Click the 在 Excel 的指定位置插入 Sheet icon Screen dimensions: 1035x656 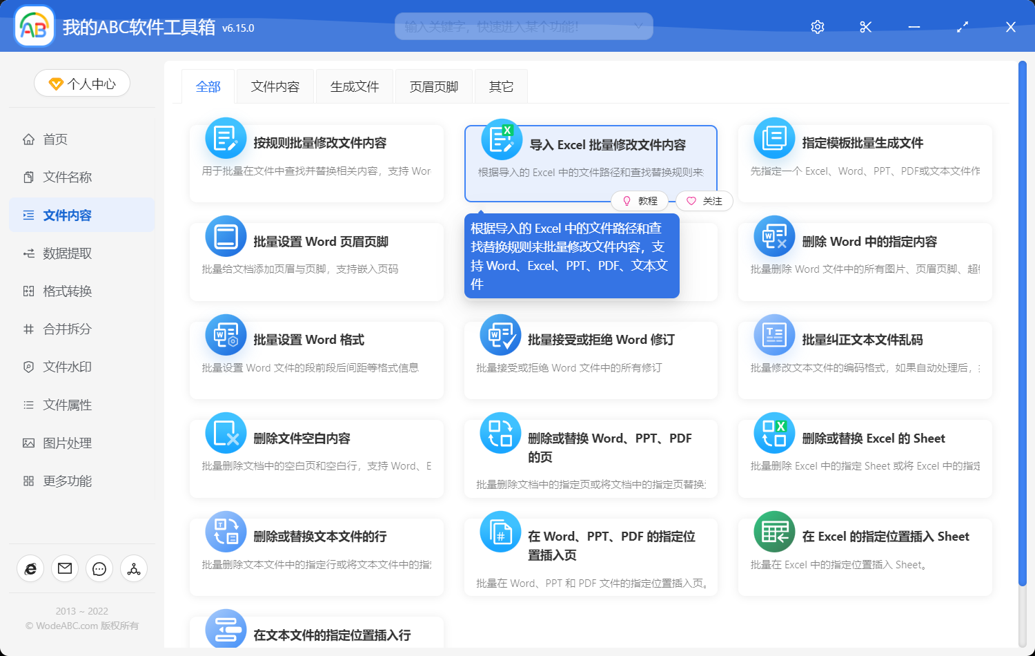tap(774, 532)
